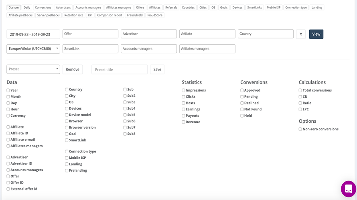Enable the Total conversions checkbox
This screenshot has width=357, height=200.
[x=300, y=90]
